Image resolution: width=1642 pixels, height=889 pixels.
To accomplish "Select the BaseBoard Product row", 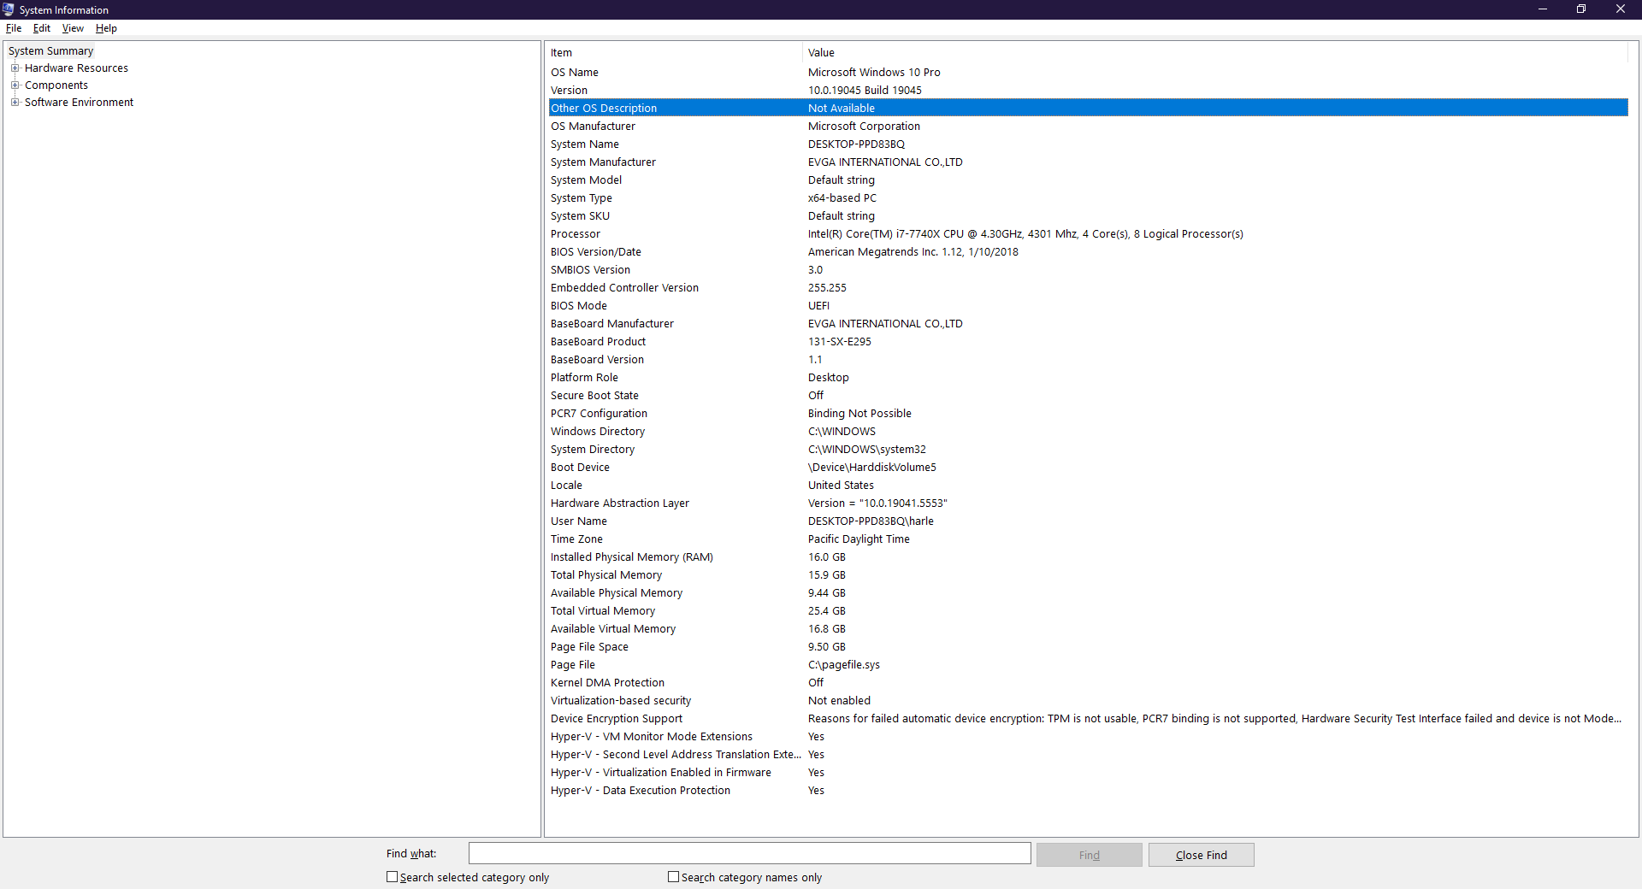I will [x=1088, y=342].
